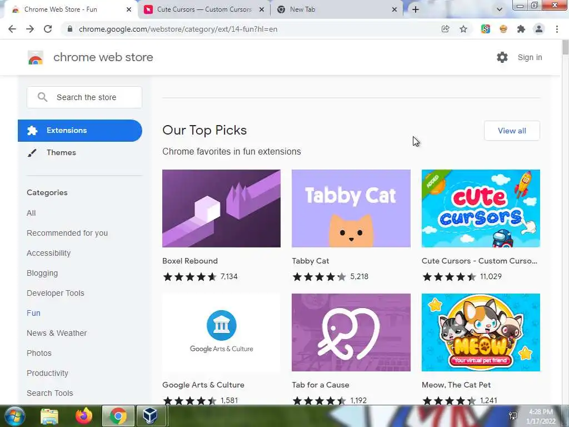
Task: Choose the All category
Action: point(31,213)
